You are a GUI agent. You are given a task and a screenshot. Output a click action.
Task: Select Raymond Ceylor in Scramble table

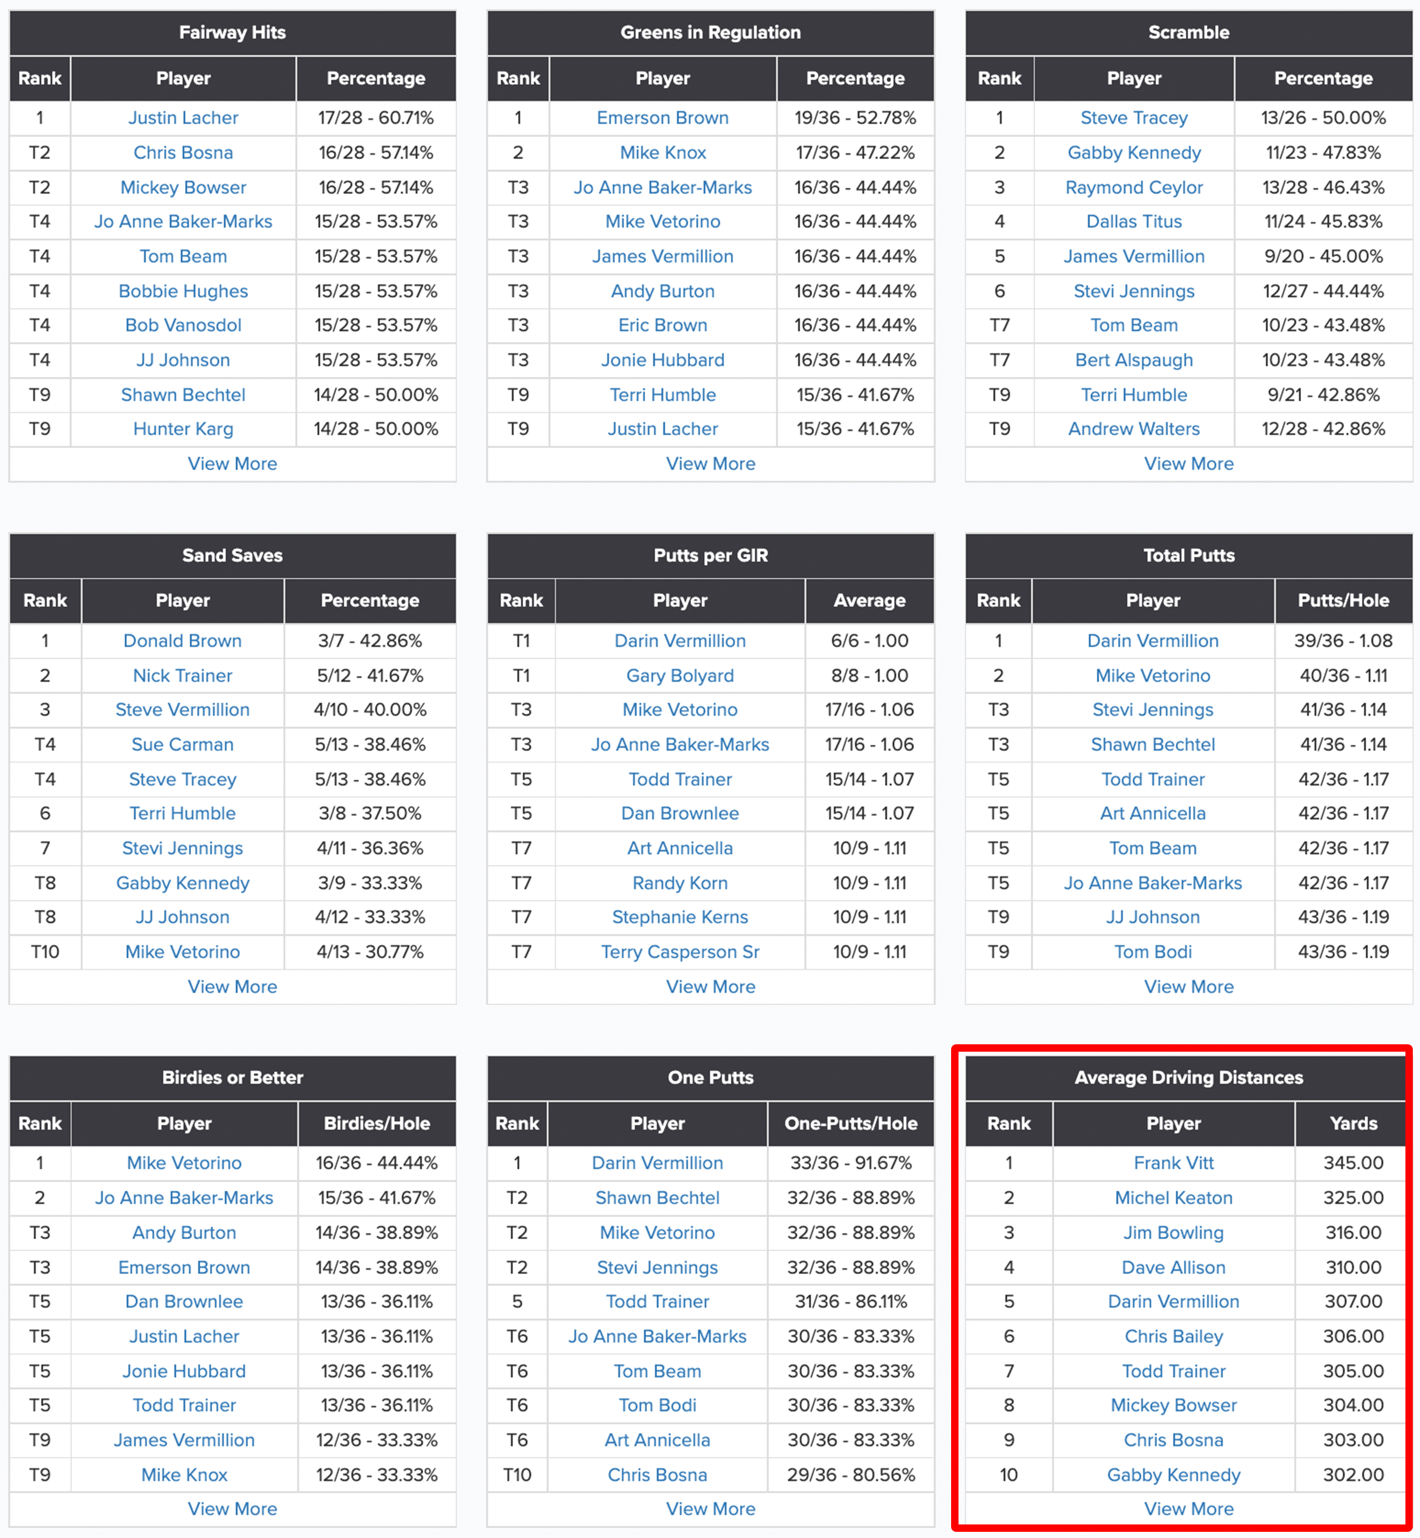click(1134, 187)
